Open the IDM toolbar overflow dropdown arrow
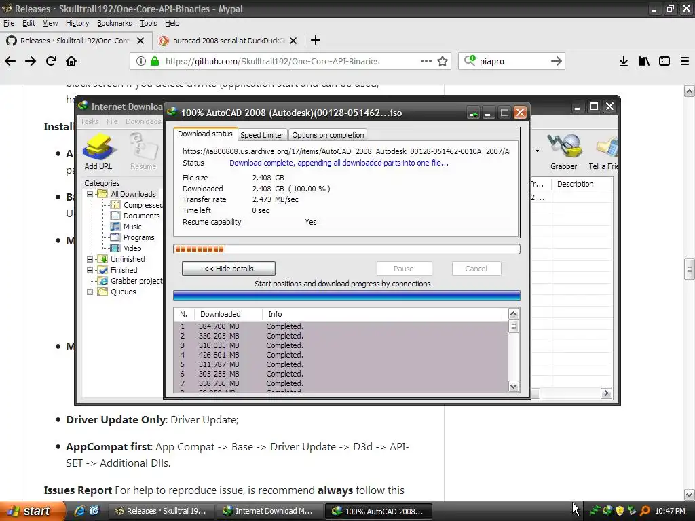Screen dimensions: 695x521 [537, 151]
